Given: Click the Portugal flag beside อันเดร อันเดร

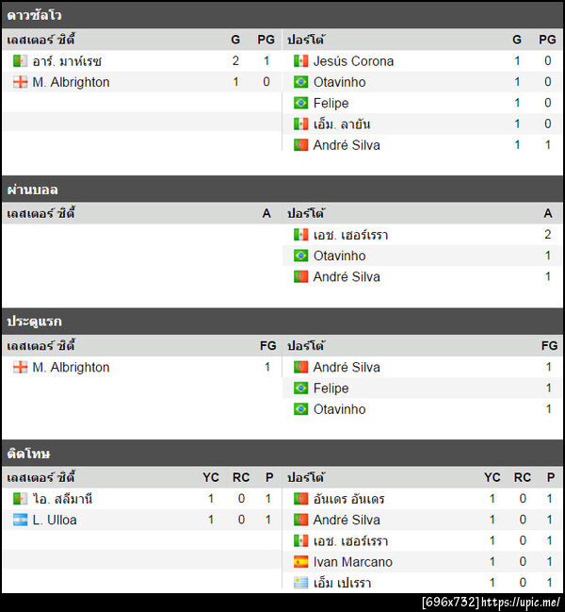Looking at the screenshot, I should click(x=300, y=499).
